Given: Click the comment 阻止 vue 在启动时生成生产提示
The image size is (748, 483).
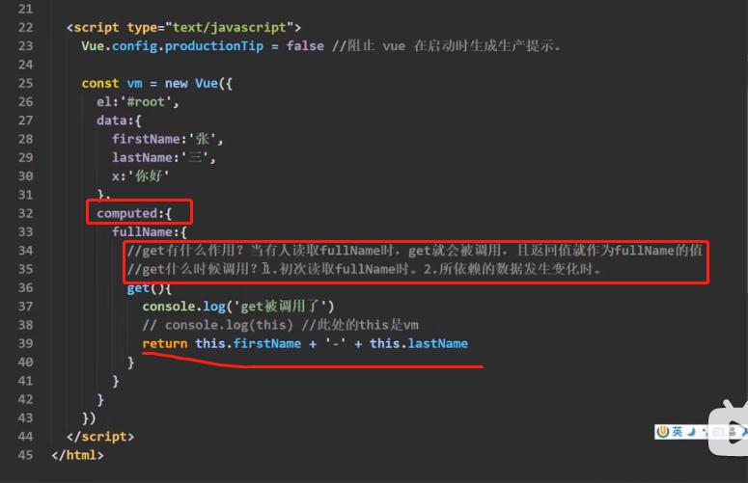Looking at the screenshot, I should point(447,46).
